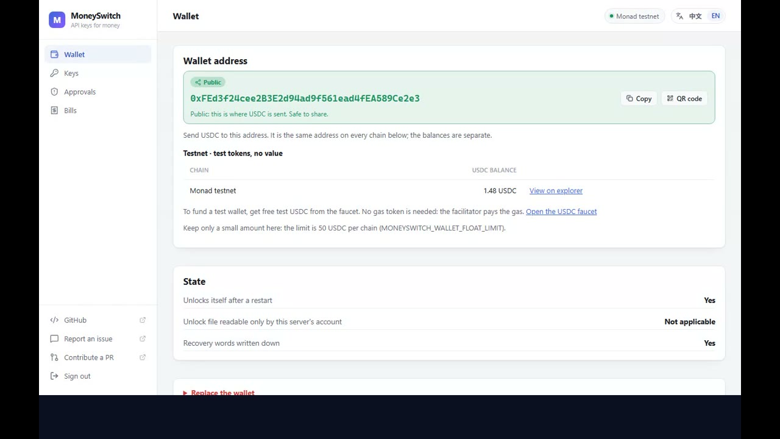Click the translate language icon
780x439 pixels.
point(679,16)
